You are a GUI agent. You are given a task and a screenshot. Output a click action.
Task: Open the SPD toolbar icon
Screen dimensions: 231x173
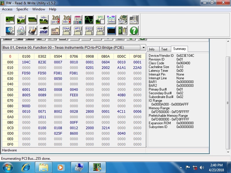click(x=100, y=20)
